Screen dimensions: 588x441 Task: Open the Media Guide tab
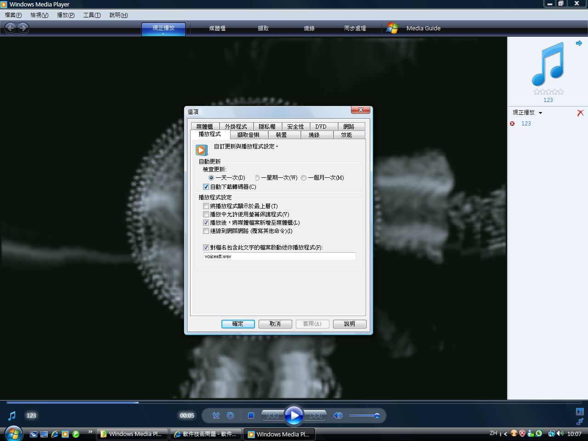point(423,28)
